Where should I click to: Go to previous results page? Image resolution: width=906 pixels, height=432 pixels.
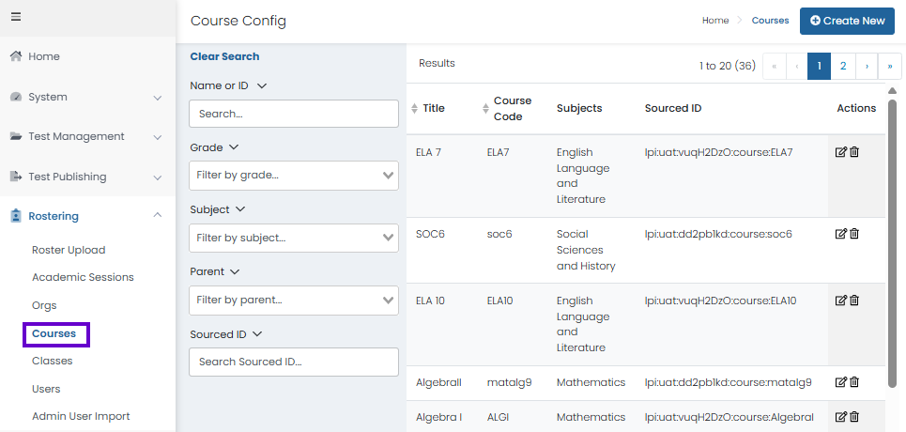click(x=797, y=67)
